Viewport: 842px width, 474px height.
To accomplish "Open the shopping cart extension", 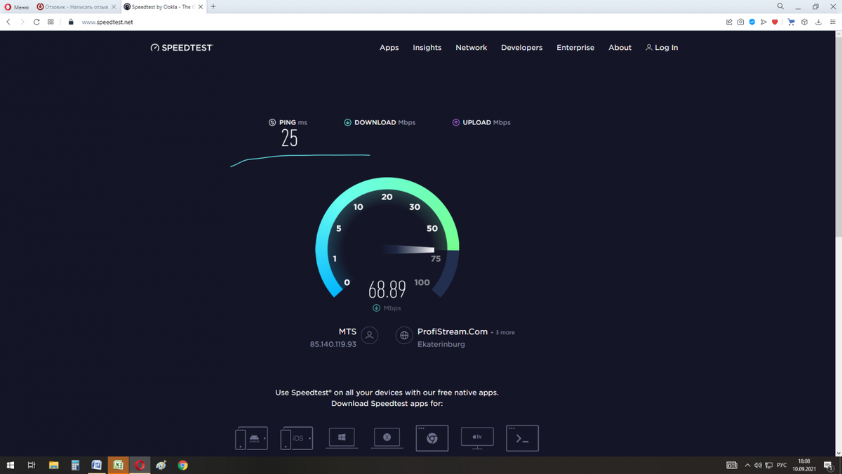I will [x=791, y=22].
